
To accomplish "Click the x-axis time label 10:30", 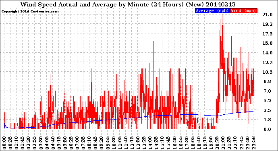I will [114, 143].
